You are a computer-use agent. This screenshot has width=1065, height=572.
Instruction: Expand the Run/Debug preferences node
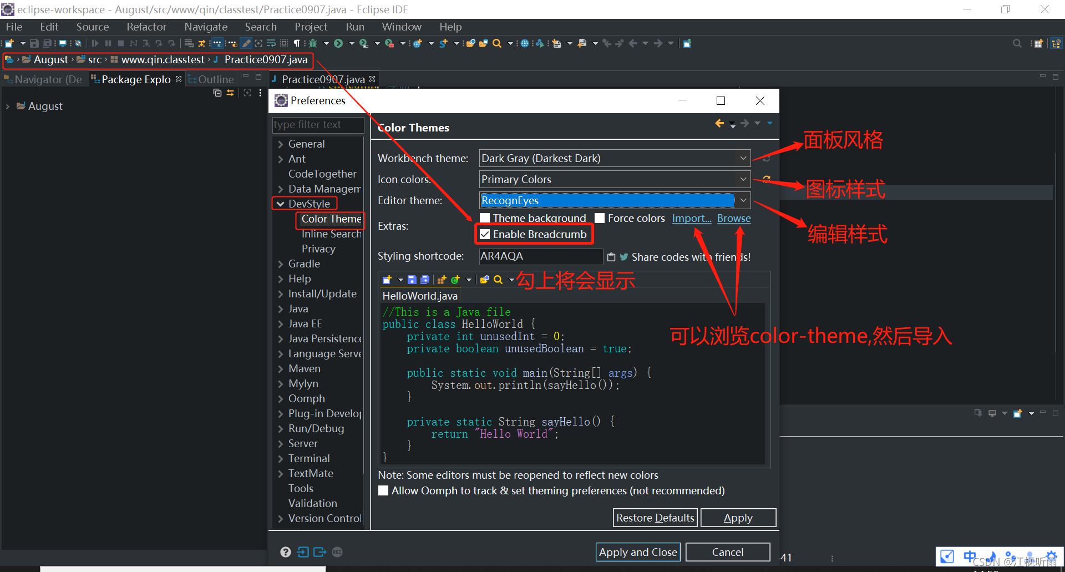pos(281,429)
